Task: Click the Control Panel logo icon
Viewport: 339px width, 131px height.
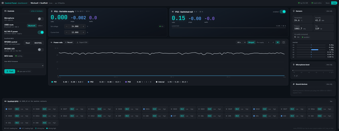Action: tap(2, 3)
